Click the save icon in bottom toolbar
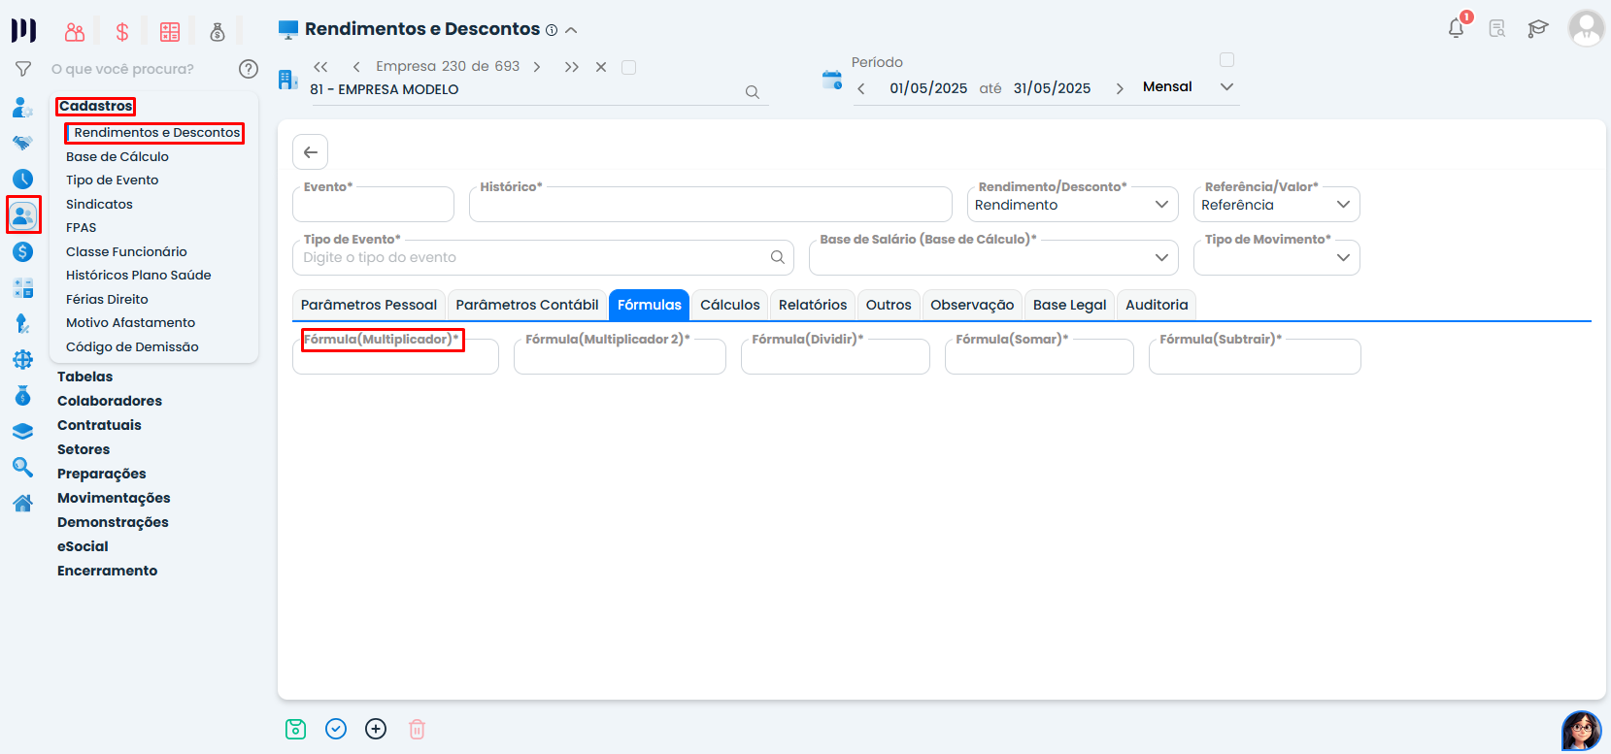Viewport: 1611px width, 754px height. pyautogui.click(x=296, y=729)
